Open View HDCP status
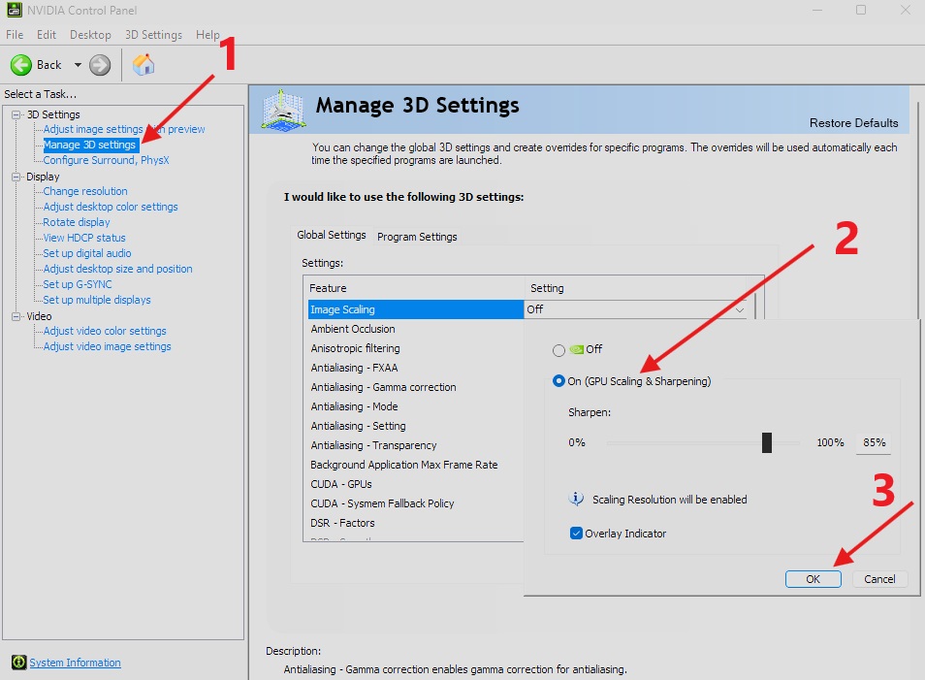Screen dimensions: 925x680 click(83, 238)
